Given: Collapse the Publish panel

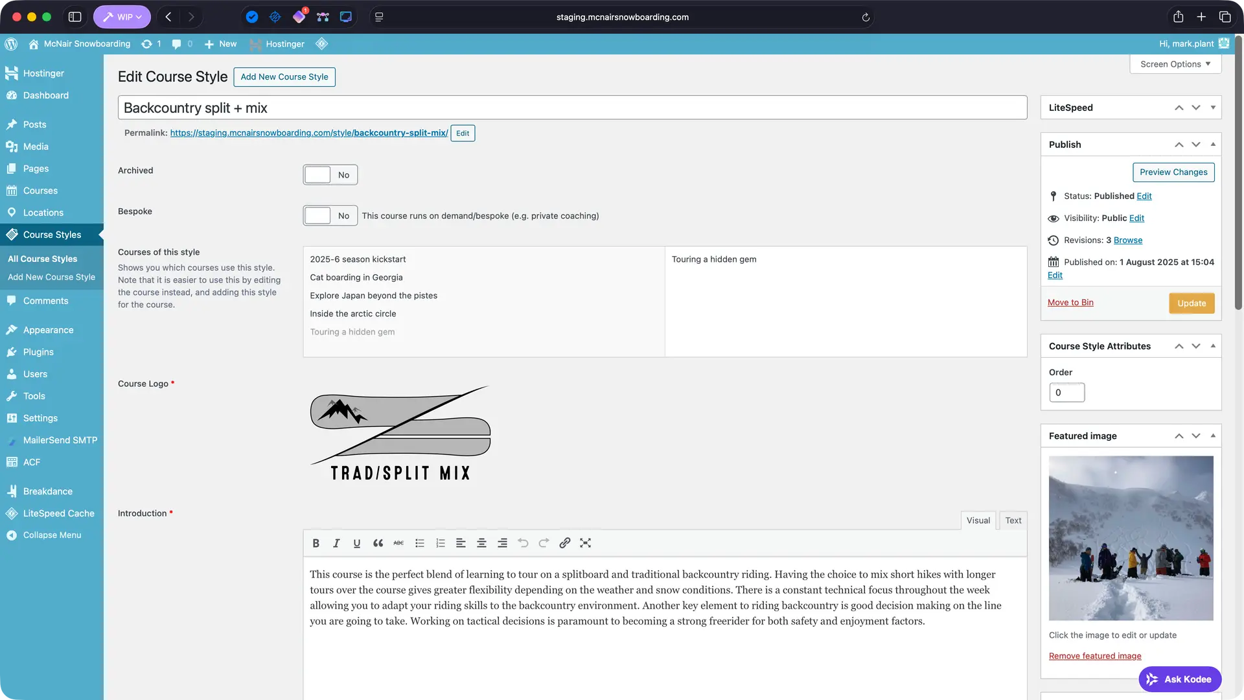Looking at the screenshot, I should point(1213,145).
